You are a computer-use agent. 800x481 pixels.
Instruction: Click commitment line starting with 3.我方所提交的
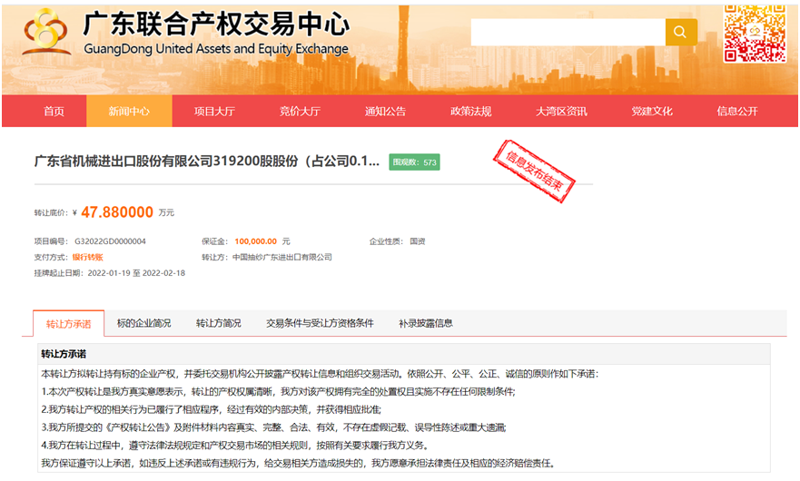point(273,427)
